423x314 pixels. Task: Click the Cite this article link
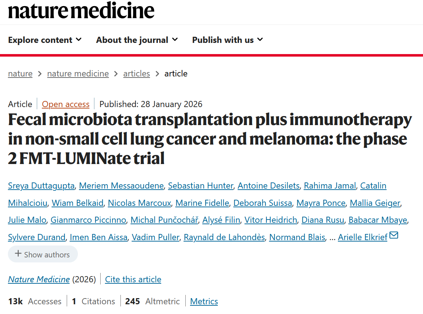(x=133, y=279)
